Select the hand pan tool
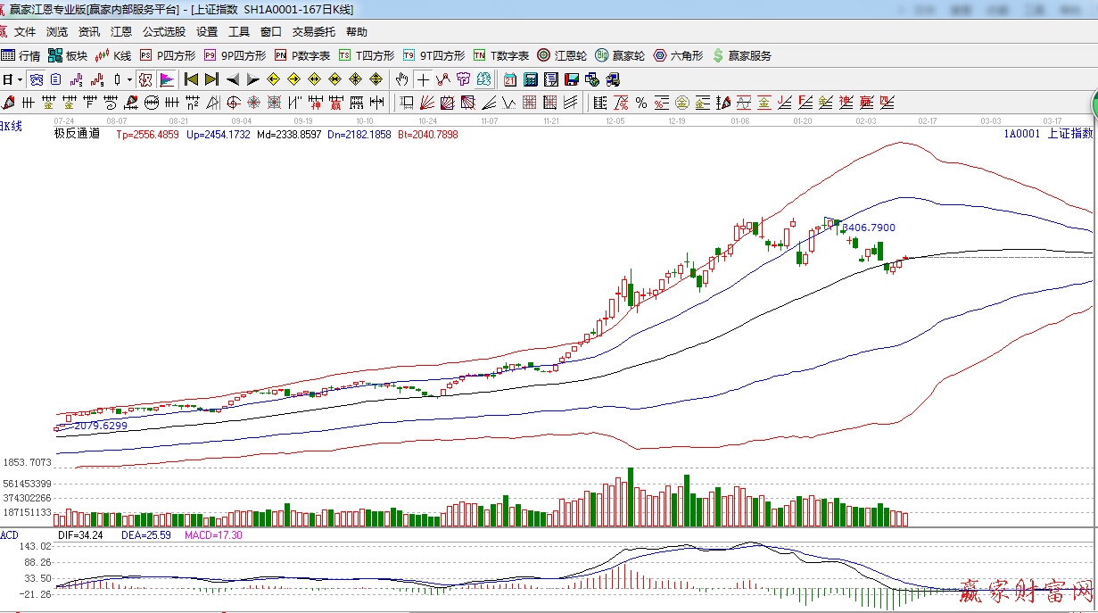The image size is (1098, 613). (x=402, y=79)
